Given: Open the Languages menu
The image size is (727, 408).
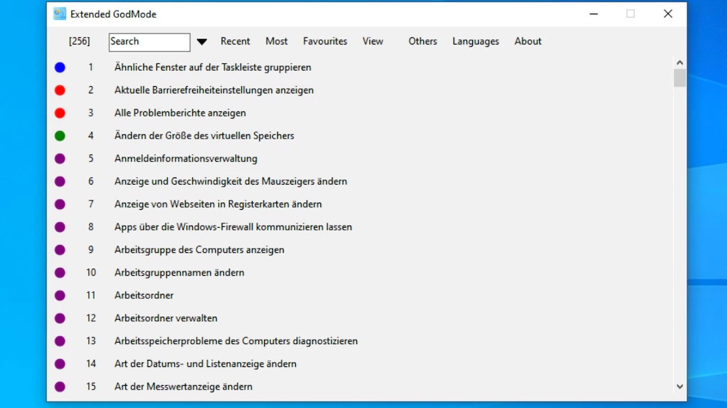Looking at the screenshot, I should click(x=476, y=41).
